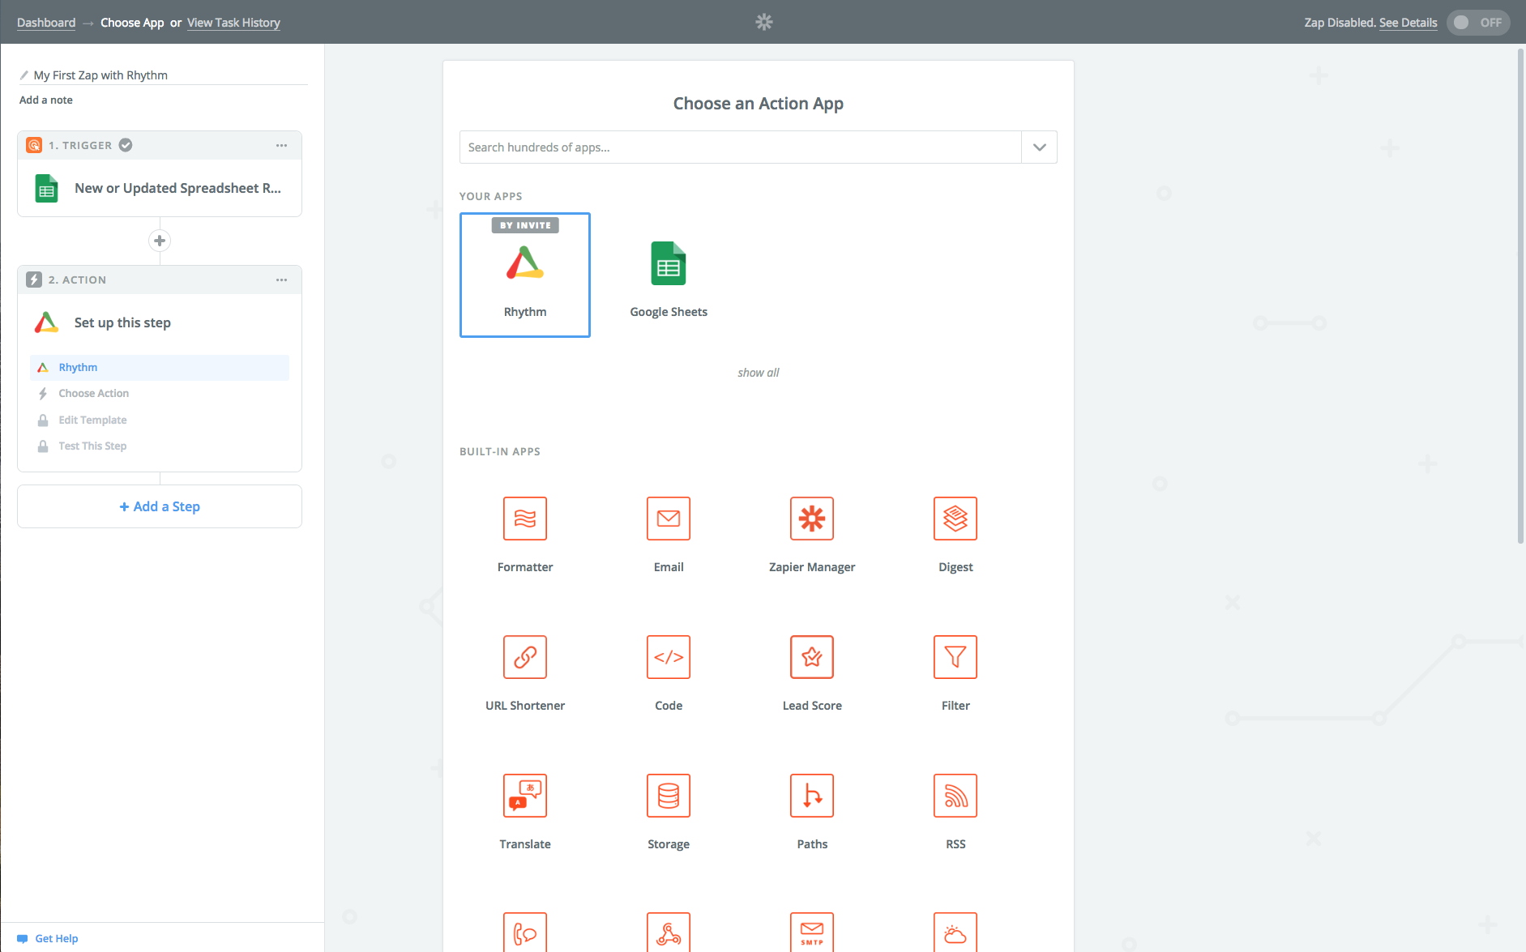Open the Storage app icon
The width and height of the screenshot is (1526, 952).
click(x=669, y=796)
